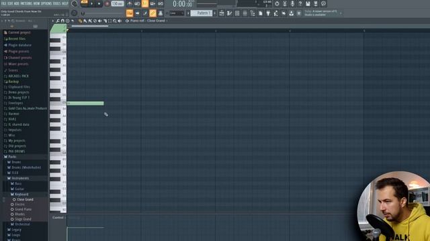The image size is (430, 241).
Task: Click the arrow right of Pattern 1
Action: point(215,13)
